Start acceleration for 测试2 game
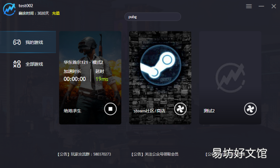Screen dimensions: 280x168 250,109
